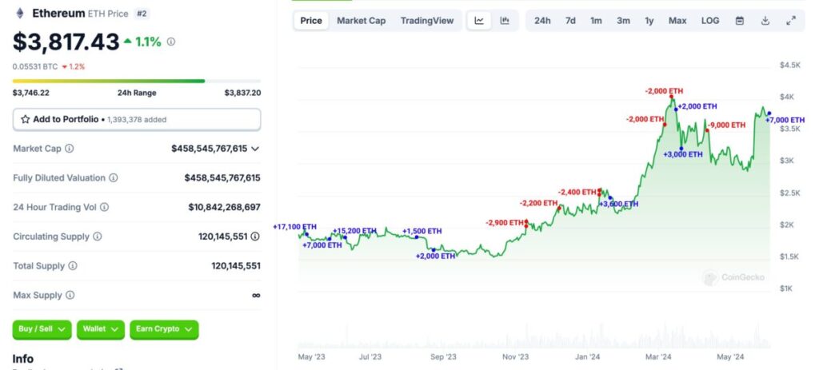The image size is (819, 370).
Task: Open the Buy / Sell dropdown
Action: coord(42,328)
